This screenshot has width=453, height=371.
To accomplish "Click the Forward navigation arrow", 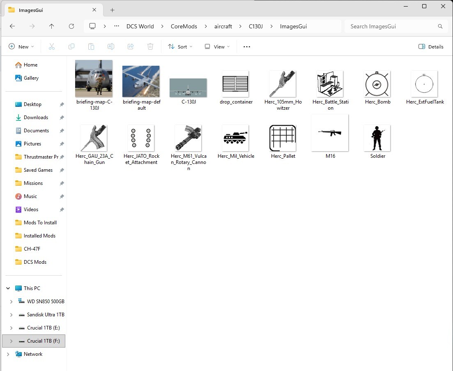I will tap(32, 26).
